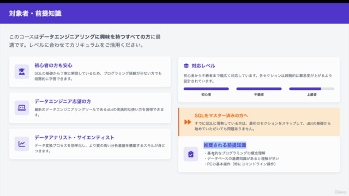Click the intro text データエンジニアリングに興味を持つすべての方
This screenshot has height=196, width=349.
pos(95,36)
